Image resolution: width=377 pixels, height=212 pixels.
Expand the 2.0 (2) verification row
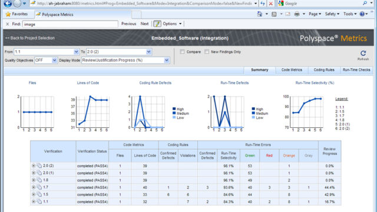pos(34,165)
